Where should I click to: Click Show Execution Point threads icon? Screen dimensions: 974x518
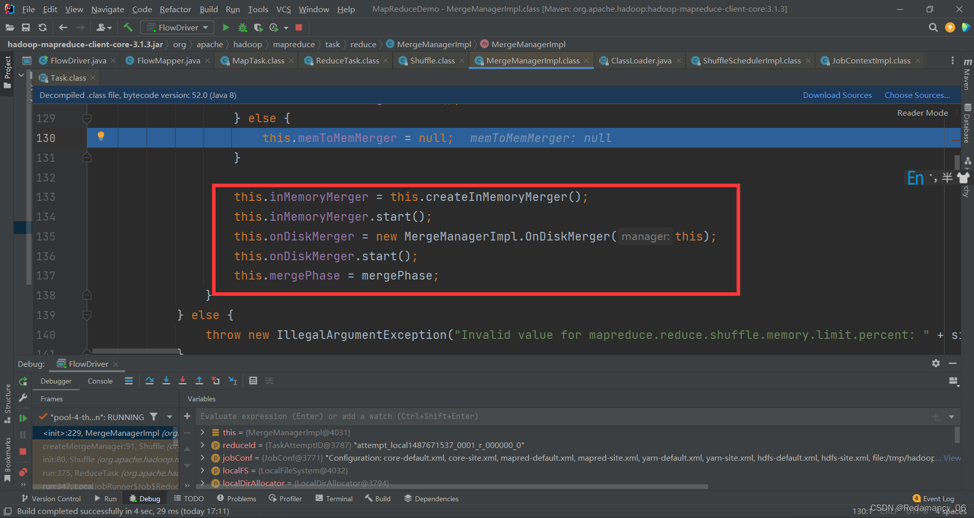coord(129,381)
